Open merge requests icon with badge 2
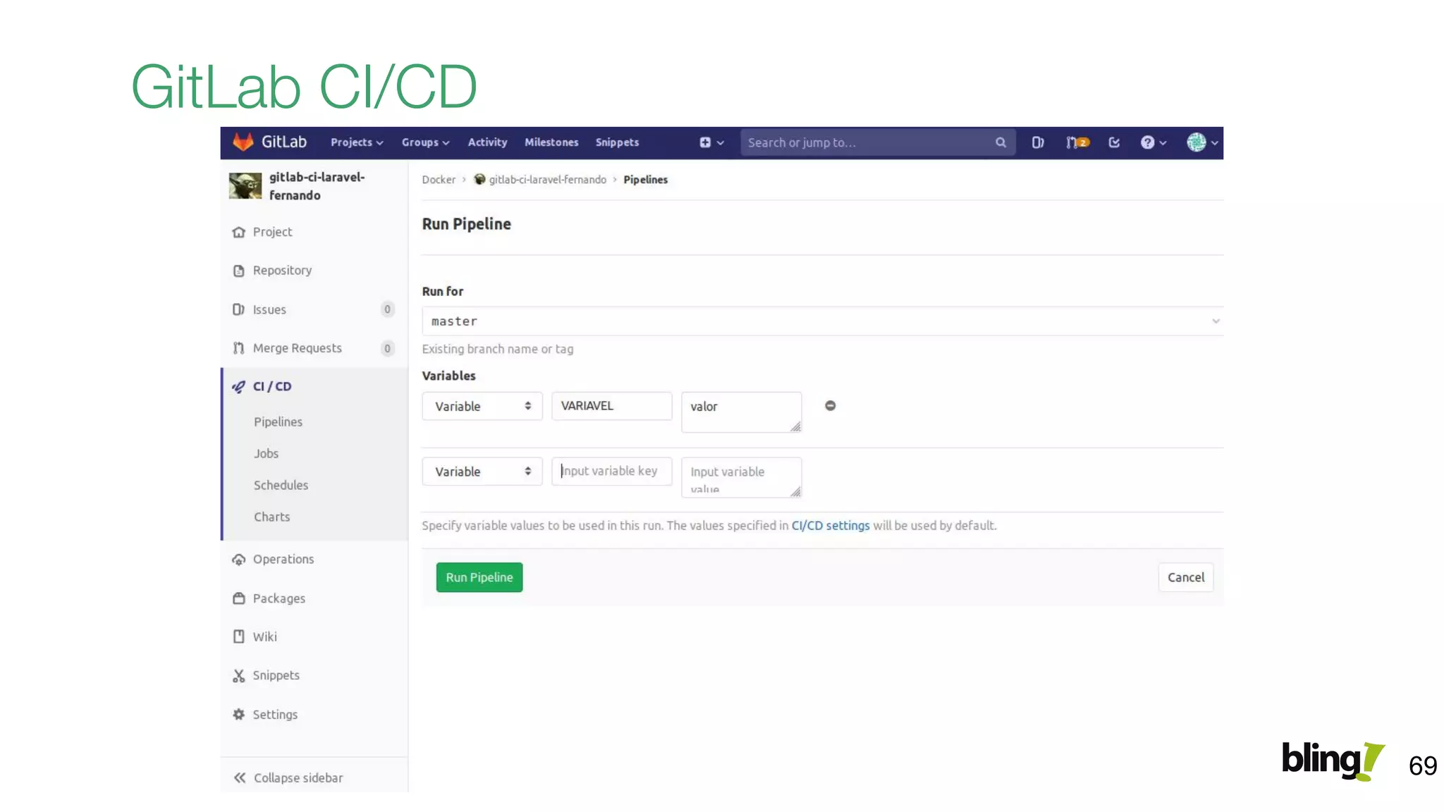 [1077, 142]
